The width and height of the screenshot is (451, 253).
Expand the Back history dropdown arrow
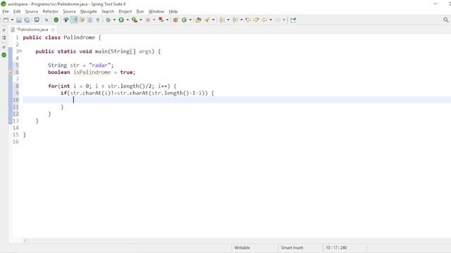tap(271, 20)
